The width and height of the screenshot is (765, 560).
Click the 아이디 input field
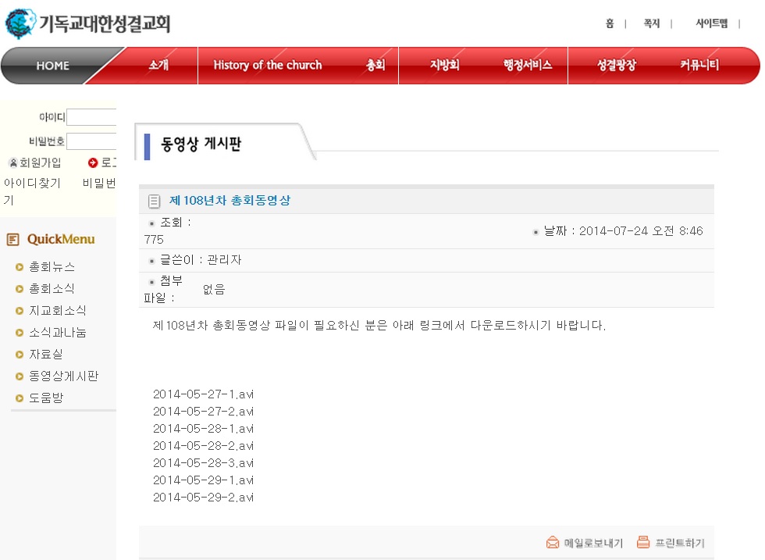pos(91,117)
